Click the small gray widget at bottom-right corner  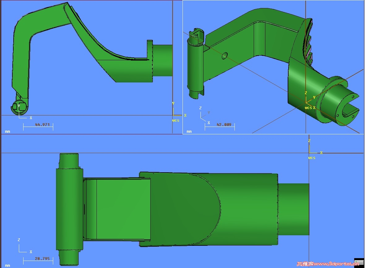point(359,262)
